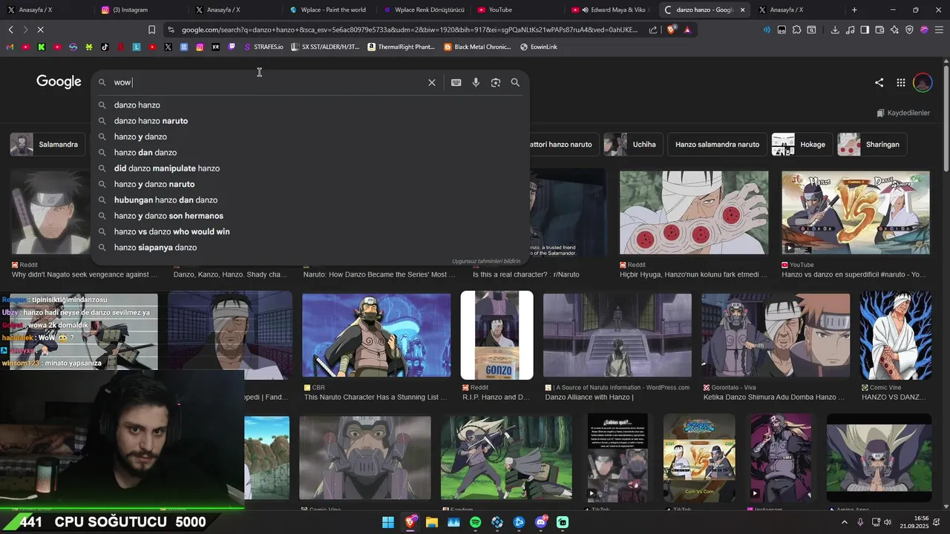Open File Explorer from the taskbar
Image resolution: width=950 pixels, height=534 pixels.
pos(432,522)
